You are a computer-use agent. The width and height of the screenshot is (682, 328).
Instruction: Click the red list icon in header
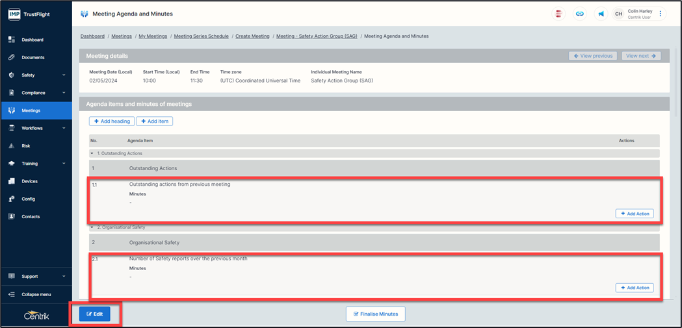pyautogui.click(x=559, y=14)
